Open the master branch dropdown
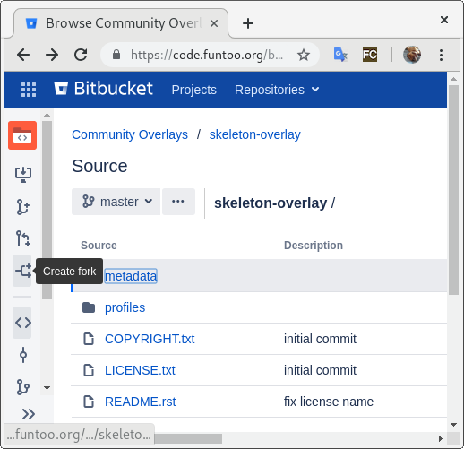The width and height of the screenshot is (464, 449). point(116,202)
